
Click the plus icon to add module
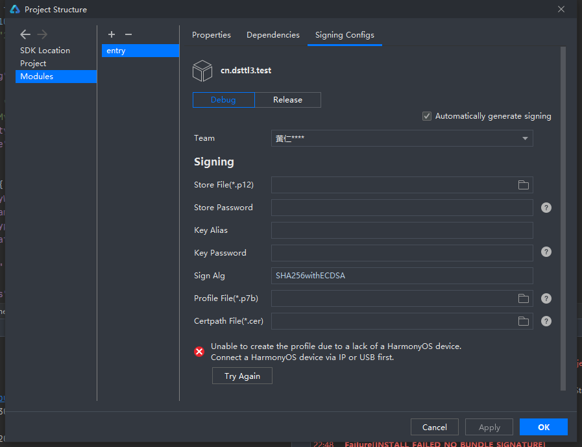tap(112, 34)
